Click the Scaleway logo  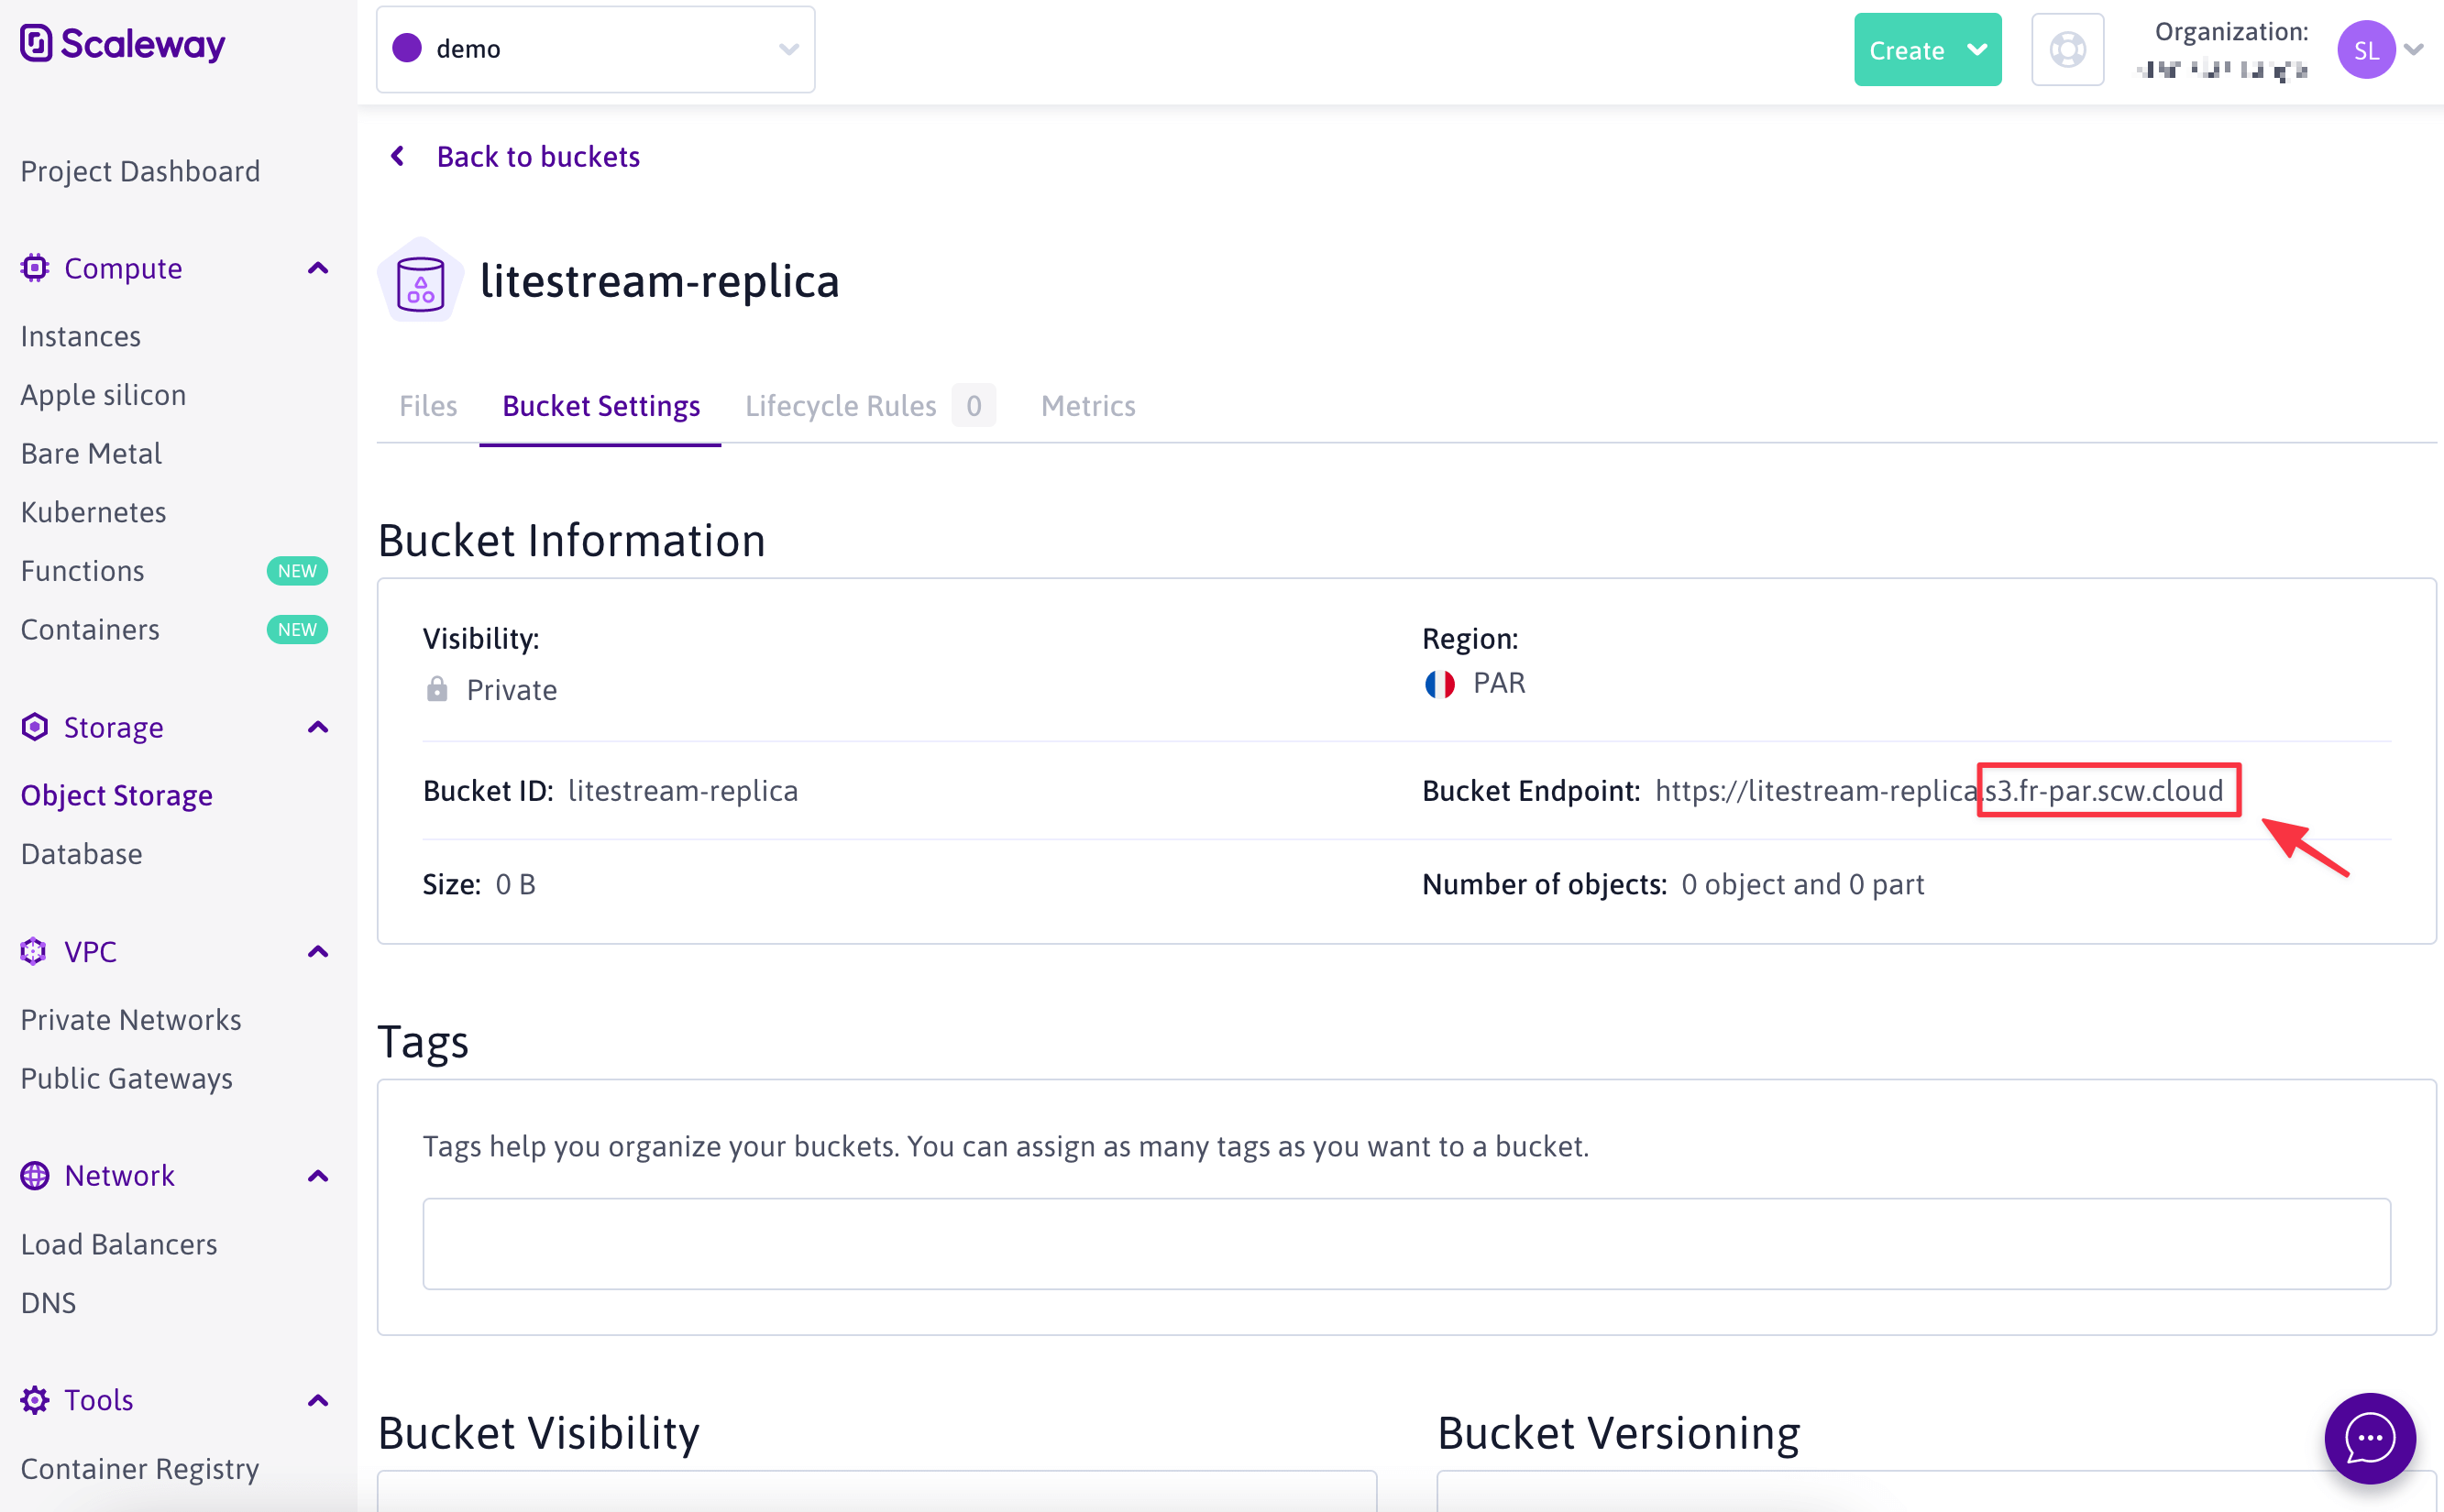point(122,44)
